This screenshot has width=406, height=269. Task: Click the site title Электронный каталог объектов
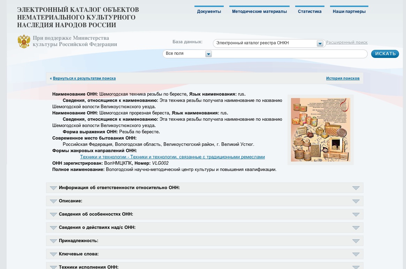78,17
